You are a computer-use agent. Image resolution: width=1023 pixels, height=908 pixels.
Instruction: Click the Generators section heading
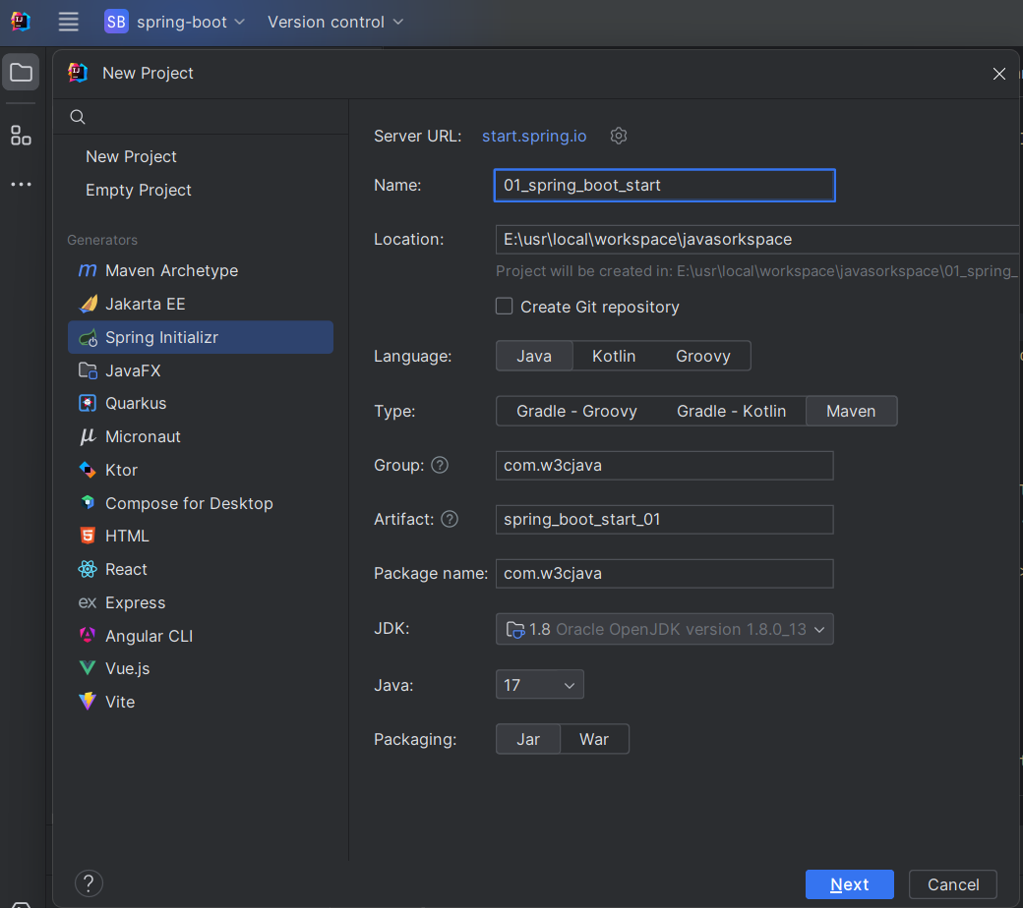pyautogui.click(x=102, y=240)
